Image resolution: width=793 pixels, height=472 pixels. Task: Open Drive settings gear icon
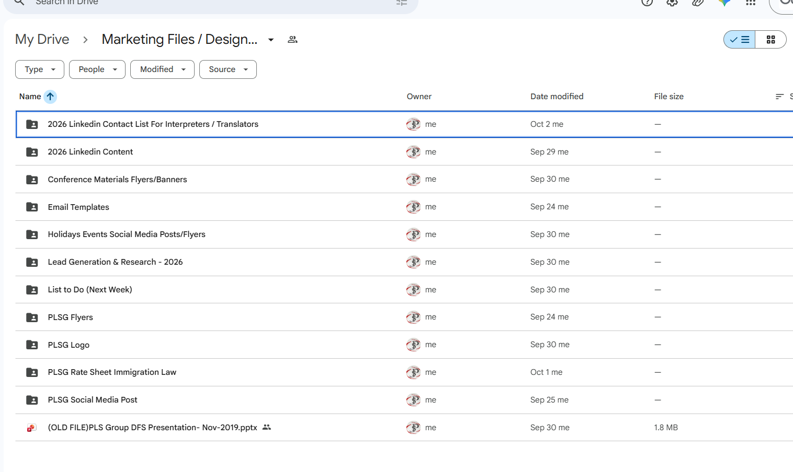click(672, 2)
